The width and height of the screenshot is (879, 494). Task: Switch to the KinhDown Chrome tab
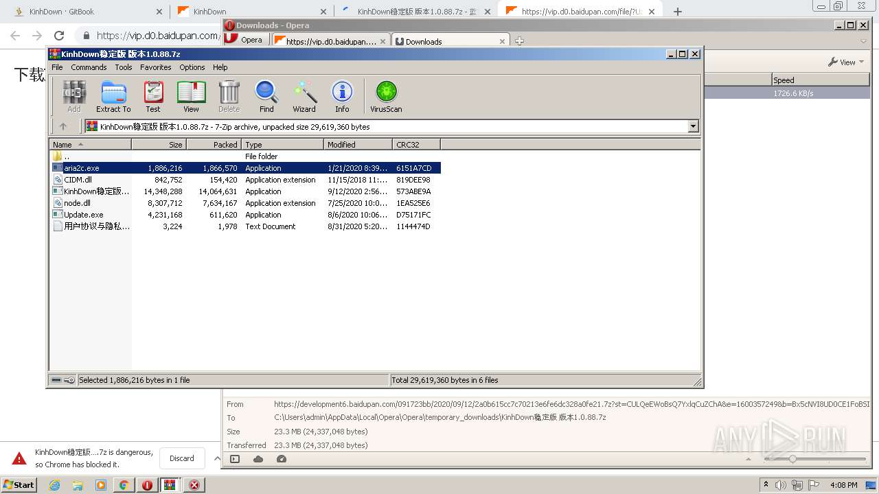pyautogui.click(x=251, y=12)
